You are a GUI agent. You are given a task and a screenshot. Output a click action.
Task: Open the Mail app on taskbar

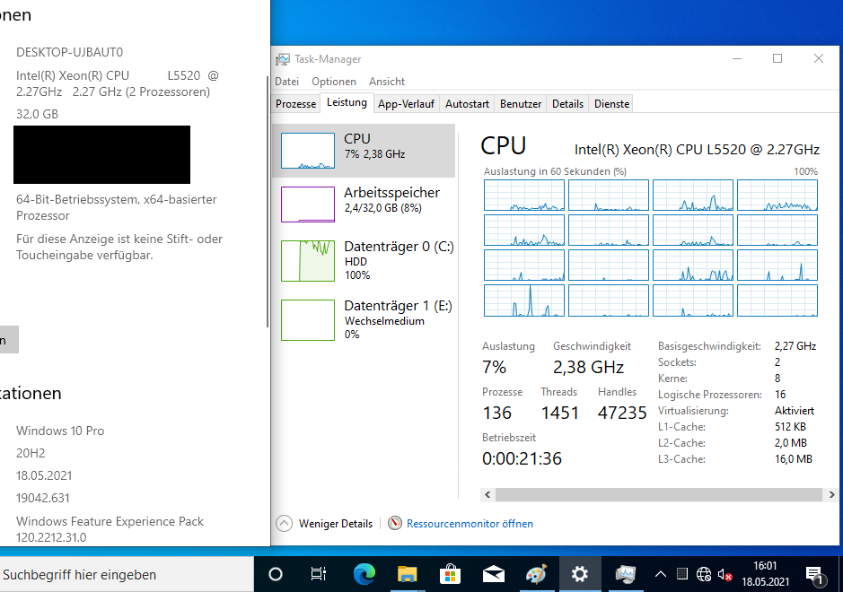tap(494, 574)
